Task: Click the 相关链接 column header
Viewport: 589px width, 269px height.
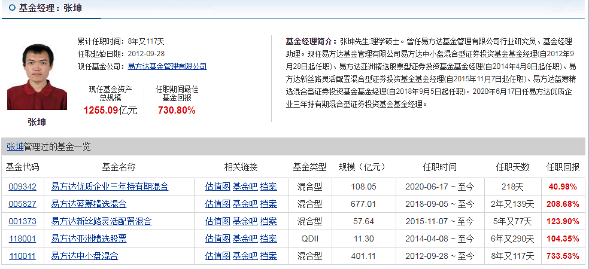Action: (241, 167)
